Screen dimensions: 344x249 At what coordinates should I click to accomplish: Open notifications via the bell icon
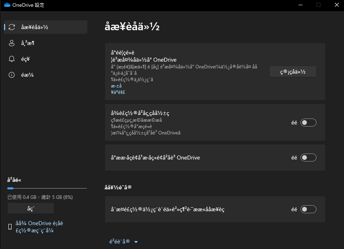click(12, 59)
